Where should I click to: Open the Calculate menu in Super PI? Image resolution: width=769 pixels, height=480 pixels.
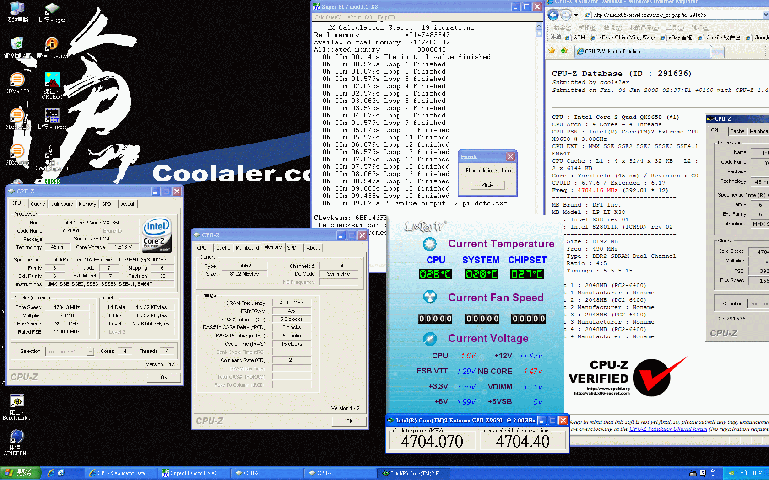pyautogui.click(x=328, y=17)
